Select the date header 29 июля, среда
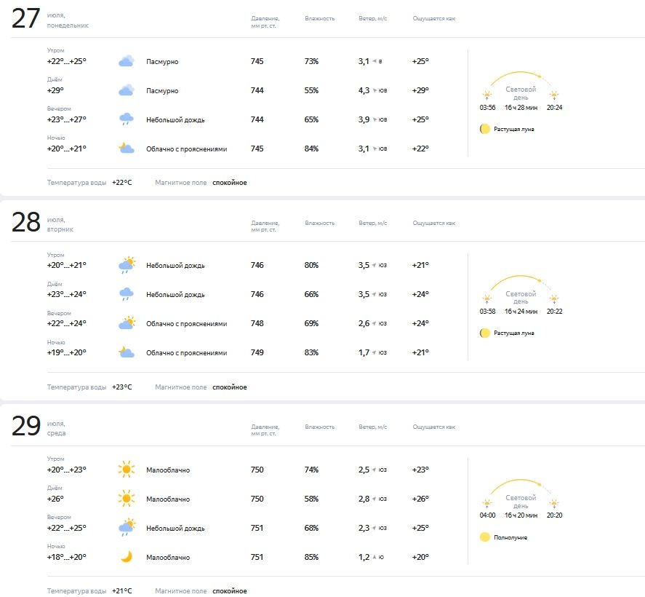Viewport: 645px width, 597px height. click(x=39, y=427)
